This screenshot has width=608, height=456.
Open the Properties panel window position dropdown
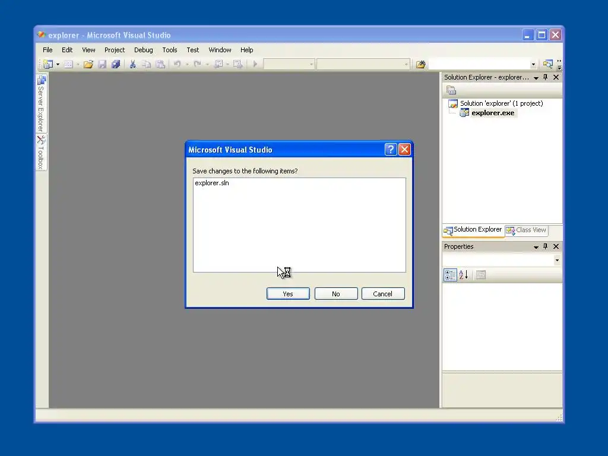tap(536, 247)
